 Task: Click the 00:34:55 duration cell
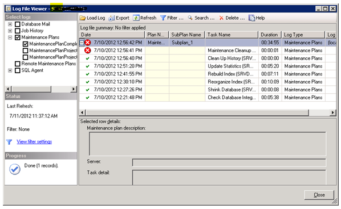pos(270,43)
